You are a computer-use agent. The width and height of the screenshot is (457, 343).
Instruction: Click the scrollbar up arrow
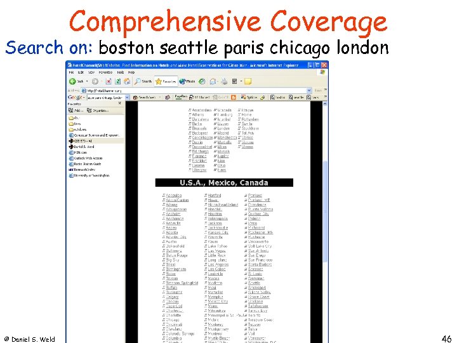(325, 104)
